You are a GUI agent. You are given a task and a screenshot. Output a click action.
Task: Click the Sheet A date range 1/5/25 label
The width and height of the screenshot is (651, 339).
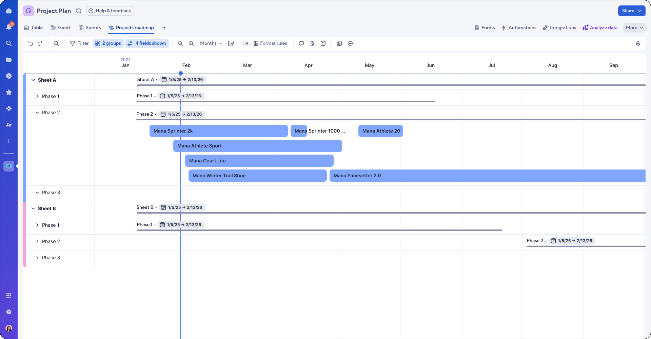click(183, 80)
